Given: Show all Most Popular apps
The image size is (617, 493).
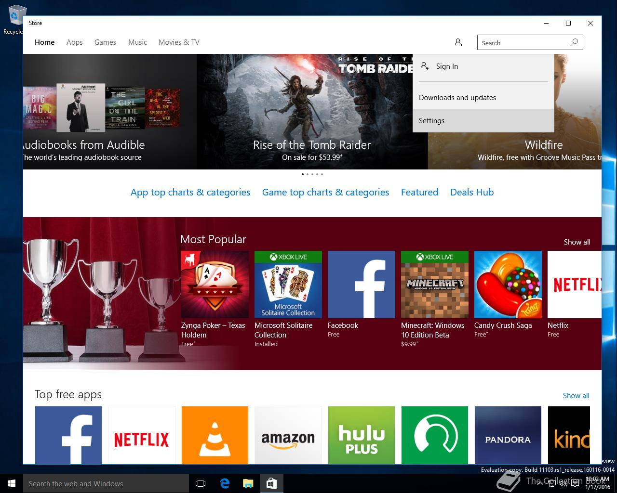Looking at the screenshot, I should click(577, 242).
